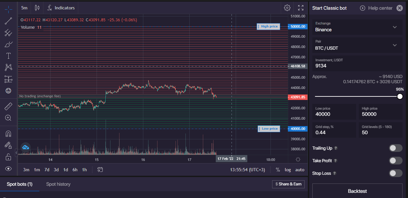This screenshot has width=408, height=198.
Task: Click the investment percentage slider handle
Action: [400, 96]
